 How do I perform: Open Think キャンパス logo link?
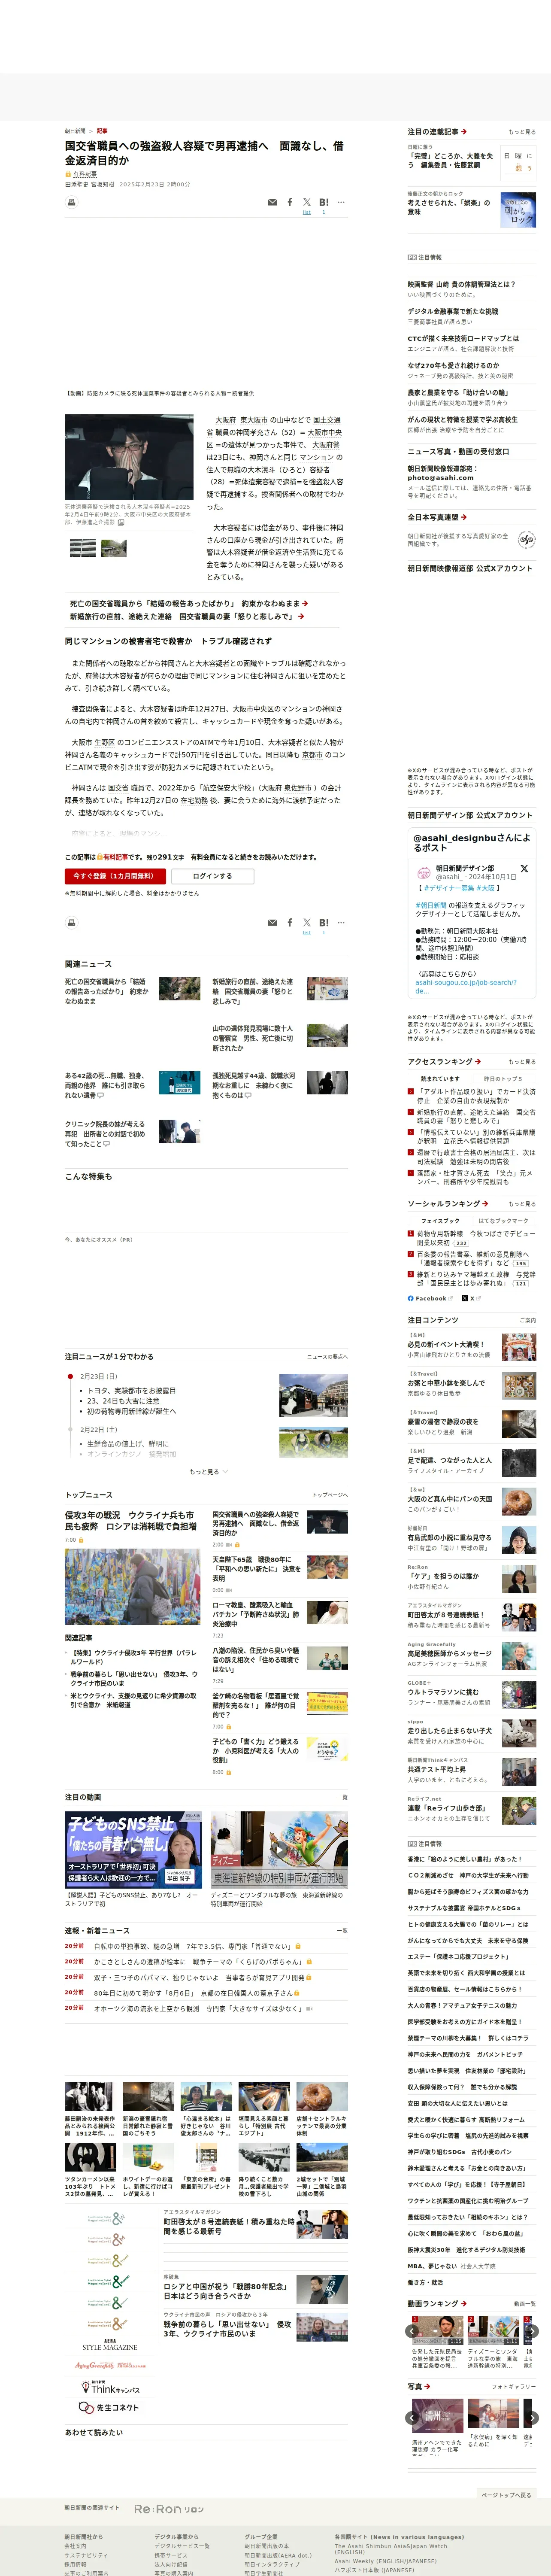point(109,2388)
